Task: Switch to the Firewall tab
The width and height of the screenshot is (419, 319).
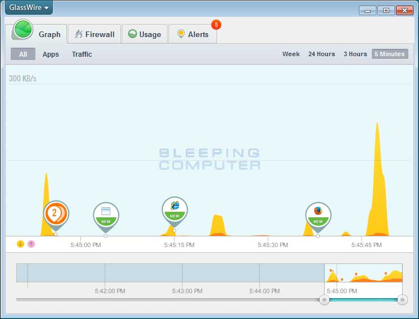Action: (94, 34)
